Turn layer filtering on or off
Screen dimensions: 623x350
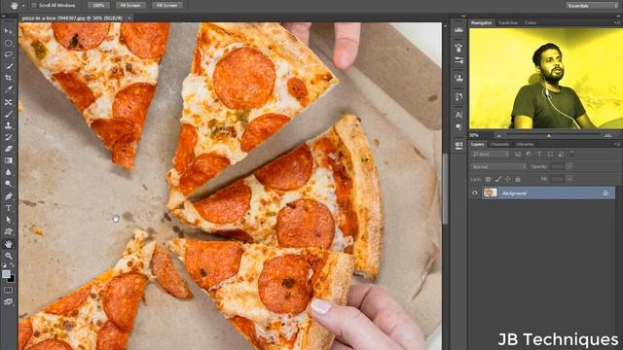point(571,153)
